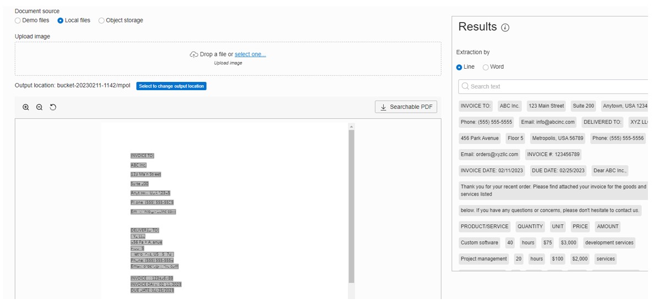
Task: Click the zoom in magnifier icon
Action: 26,107
